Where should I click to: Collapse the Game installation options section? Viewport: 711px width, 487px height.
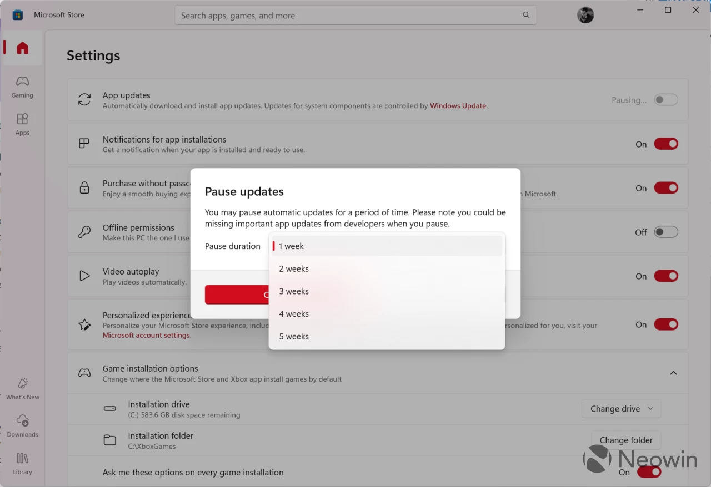(x=673, y=373)
